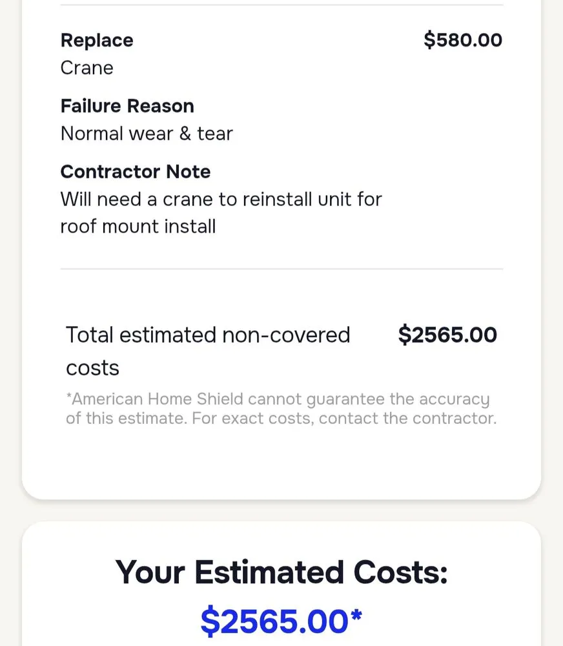Image resolution: width=563 pixels, height=646 pixels.
Task: Select the blue $2565.00 amount
Action: pos(274,621)
